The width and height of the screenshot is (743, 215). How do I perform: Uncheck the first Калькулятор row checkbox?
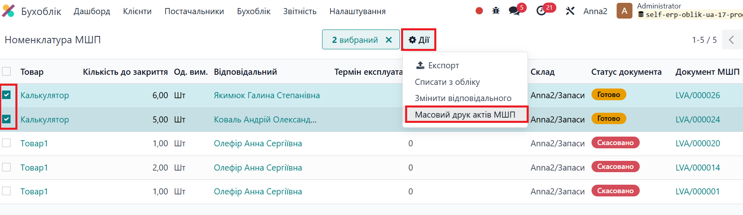(6, 95)
